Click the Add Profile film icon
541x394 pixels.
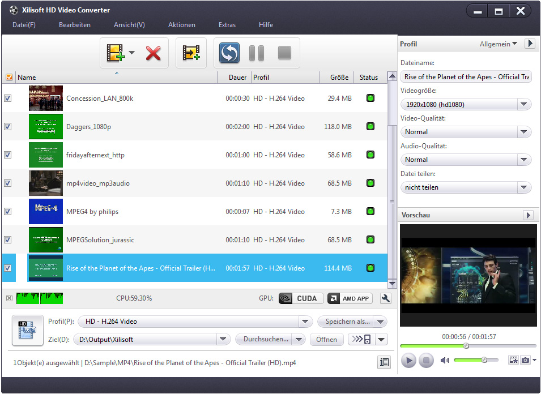pos(191,53)
